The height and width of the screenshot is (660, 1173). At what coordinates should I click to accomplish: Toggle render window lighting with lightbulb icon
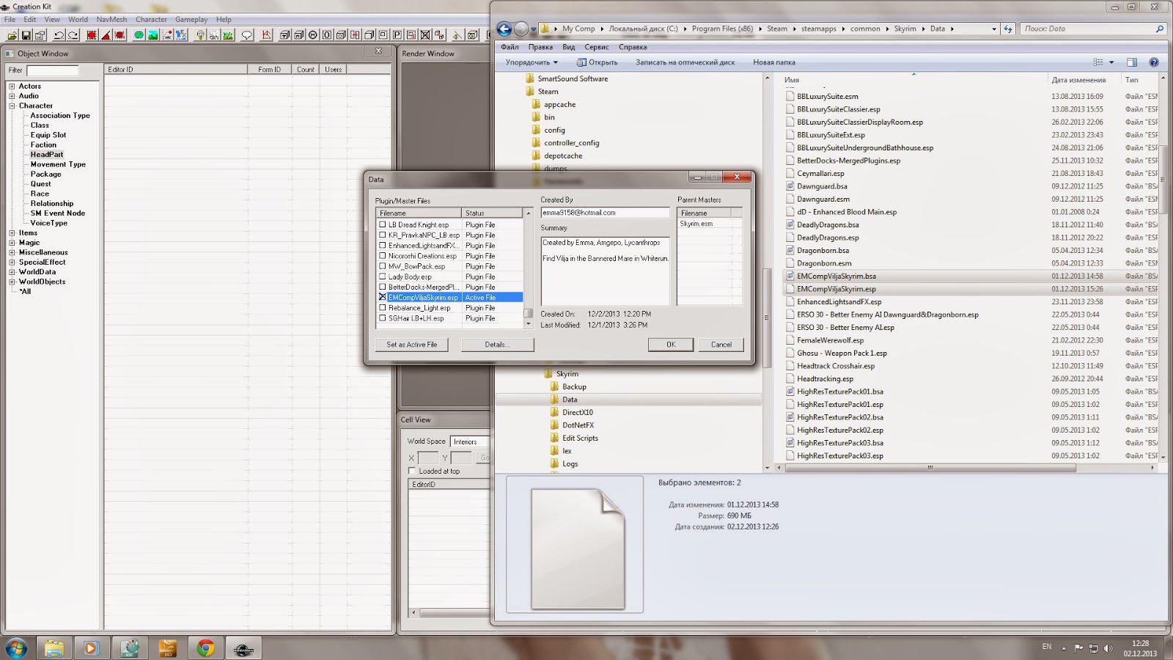201,34
